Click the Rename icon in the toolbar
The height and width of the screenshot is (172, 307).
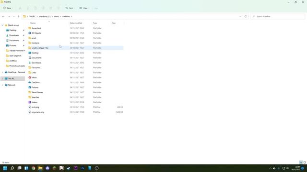point(43,8)
